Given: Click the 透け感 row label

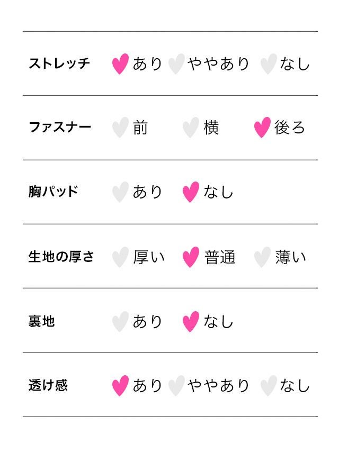Looking at the screenshot, I should [48, 385].
